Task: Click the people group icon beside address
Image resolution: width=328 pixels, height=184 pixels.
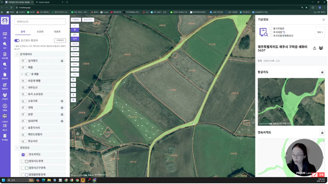Action: (321, 48)
